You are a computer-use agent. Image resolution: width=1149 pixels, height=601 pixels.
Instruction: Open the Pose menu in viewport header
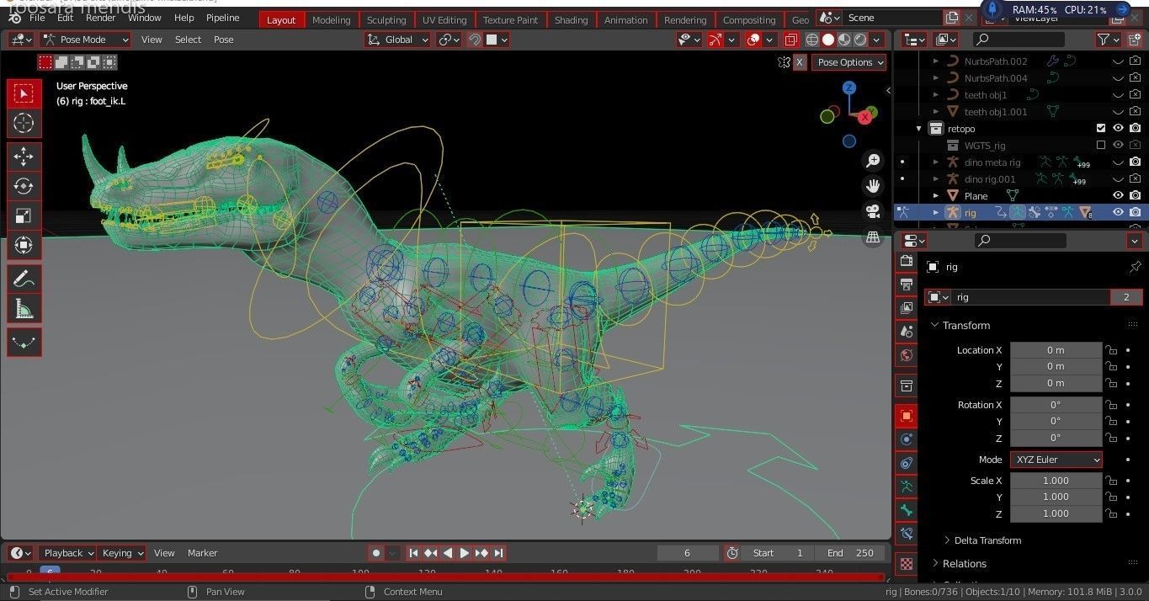pos(224,40)
